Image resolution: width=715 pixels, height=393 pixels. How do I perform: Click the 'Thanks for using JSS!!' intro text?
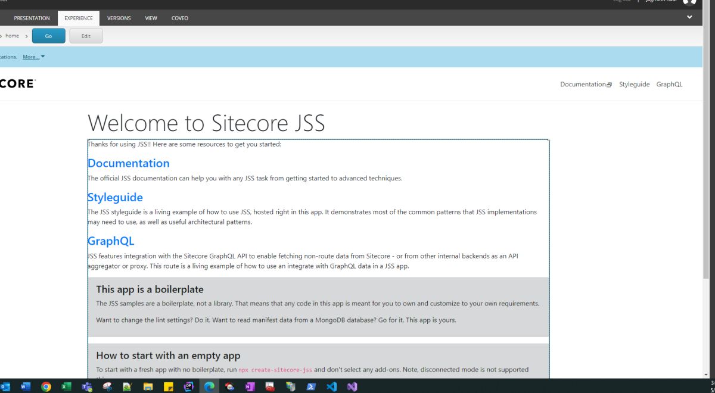[x=184, y=144]
